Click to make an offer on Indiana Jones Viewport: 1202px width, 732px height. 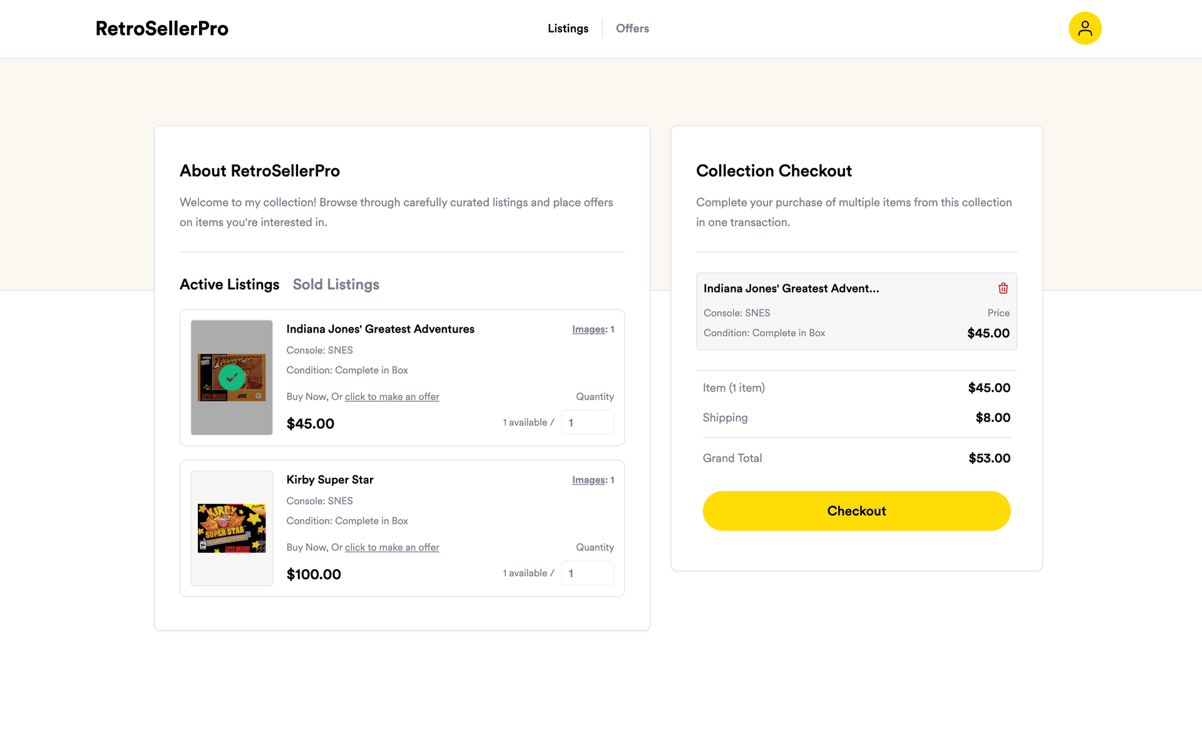[392, 396]
